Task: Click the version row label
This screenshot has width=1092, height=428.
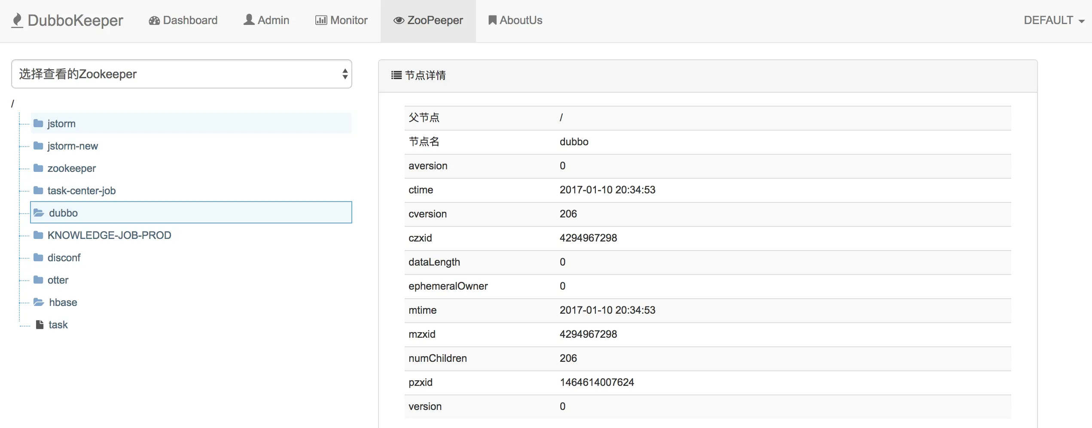Action: click(x=425, y=407)
